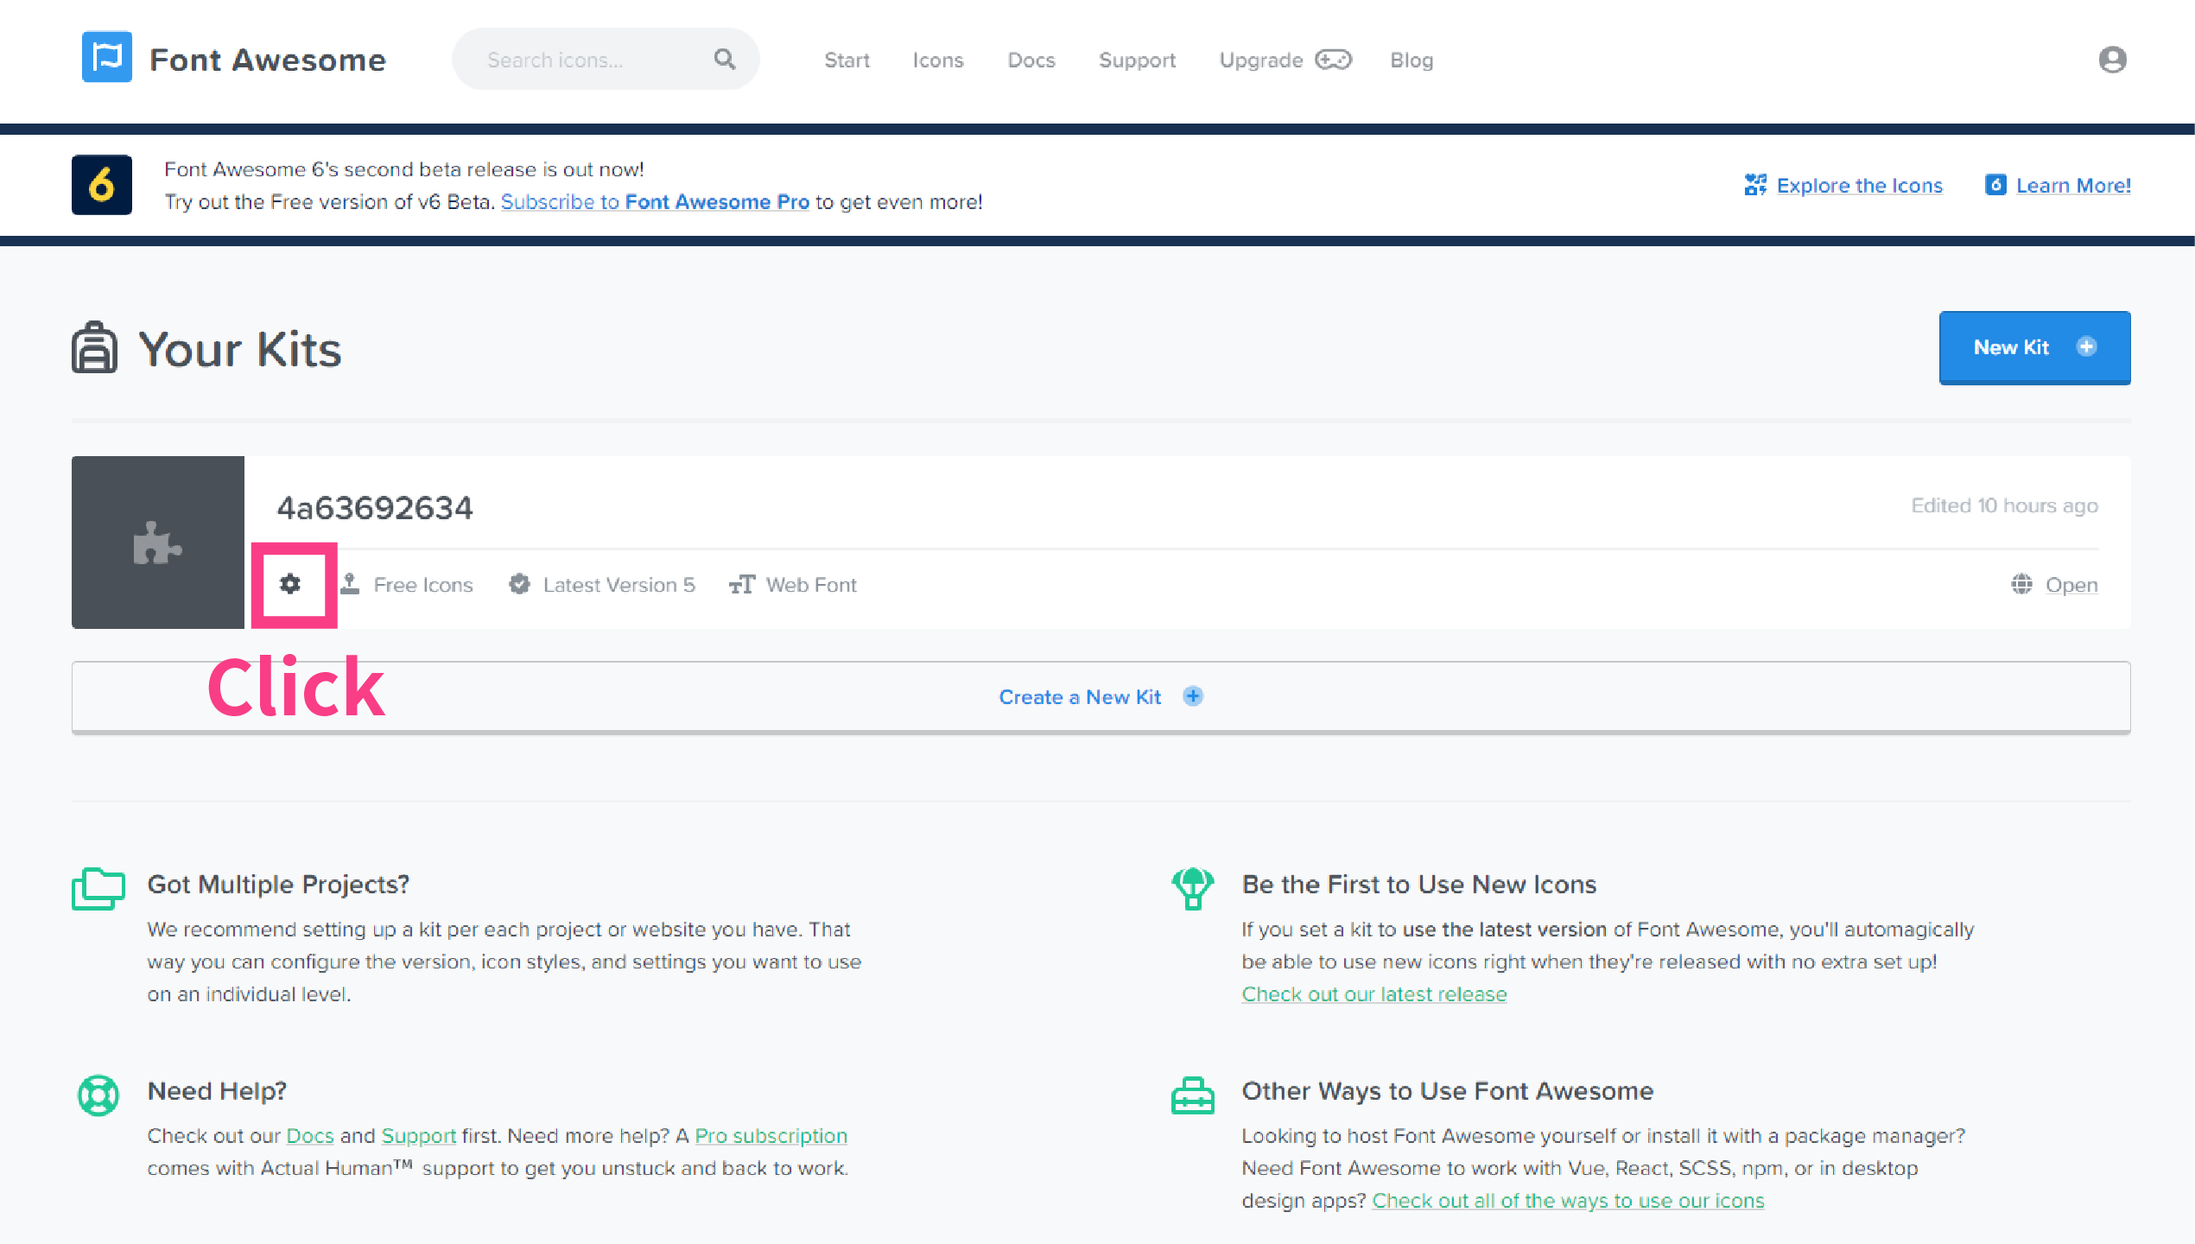Click the kit settings gear icon
2195x1244 pixels.
(290, 584)
